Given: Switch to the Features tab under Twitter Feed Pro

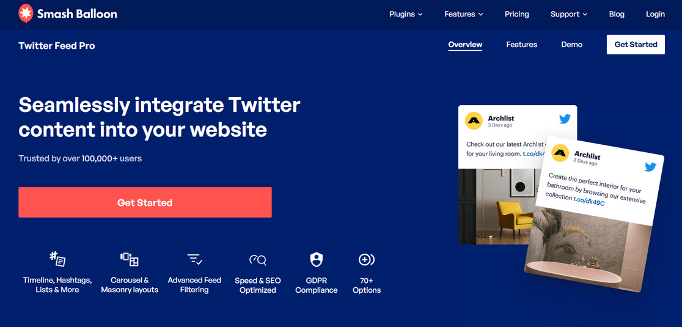Looking at the screenshot, I should tap(521, 45).
